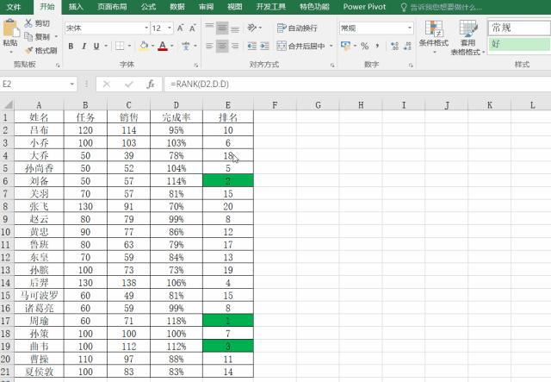Open font size dropdown 12
This screenshot has width=551, height=382.
(170, 28)
